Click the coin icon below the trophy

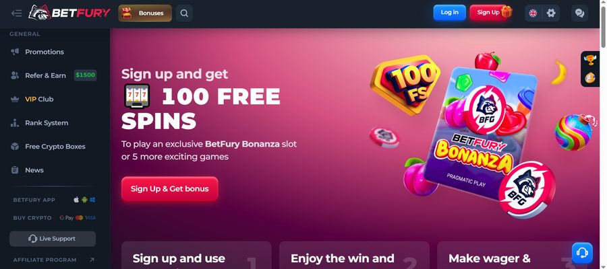(590, 77)
